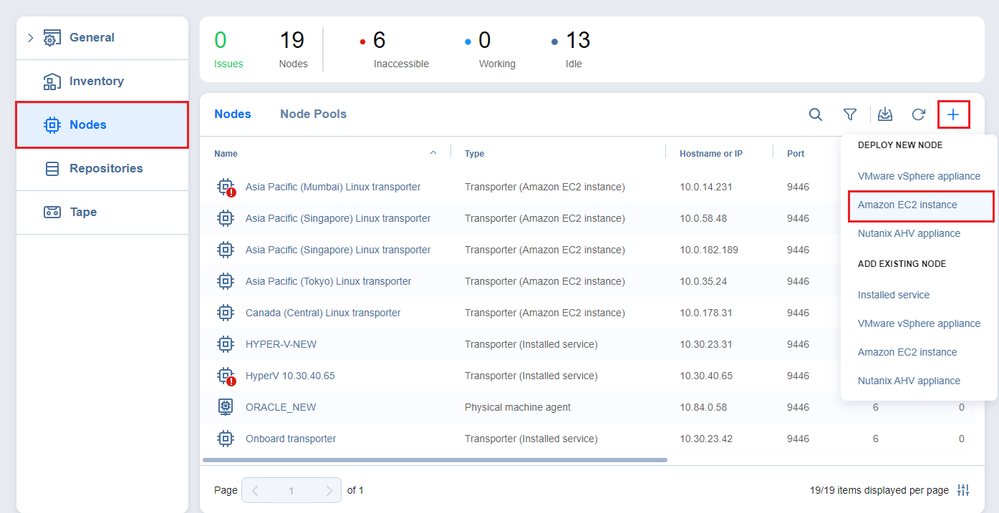Open the Tape section icon
The width and height of the screenshot is (999, 513).
click(x=52, y=212)
